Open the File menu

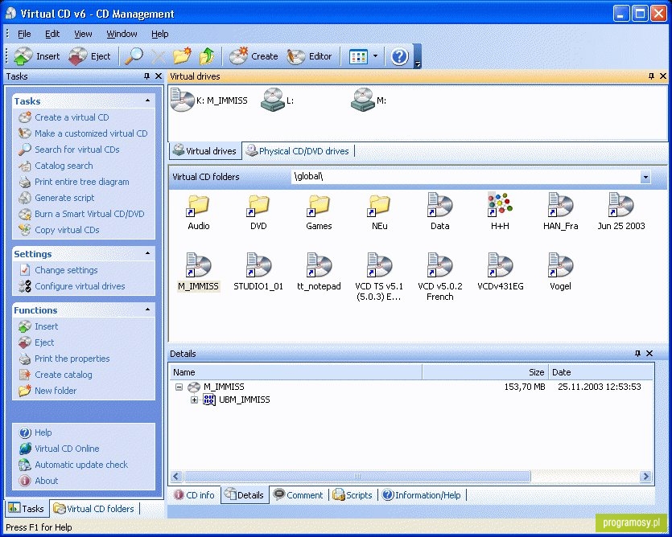[x=24, y=34]
